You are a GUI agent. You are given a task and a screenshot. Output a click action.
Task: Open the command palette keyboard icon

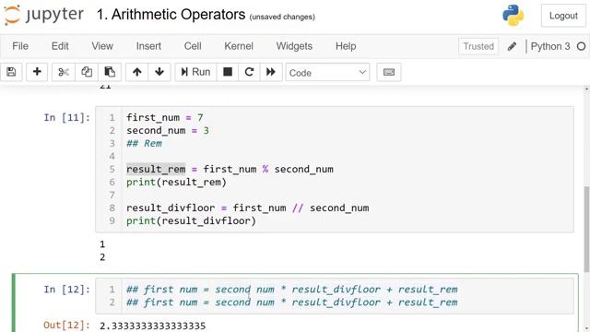tap(389, 72)
